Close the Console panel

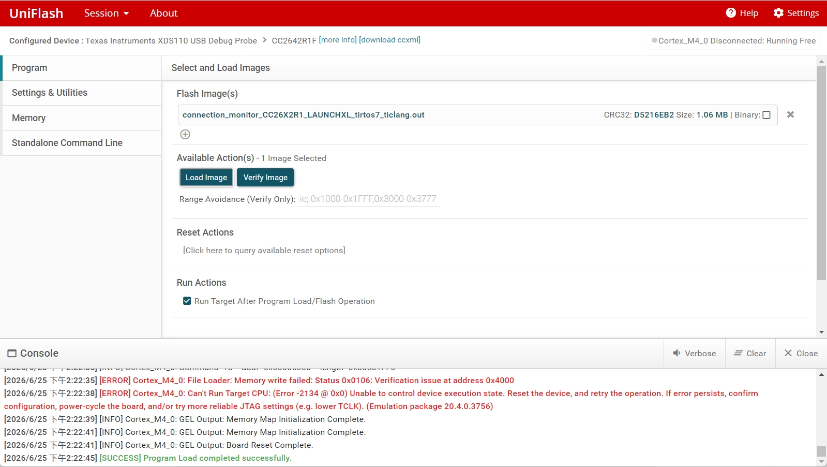tap(801, 353)
